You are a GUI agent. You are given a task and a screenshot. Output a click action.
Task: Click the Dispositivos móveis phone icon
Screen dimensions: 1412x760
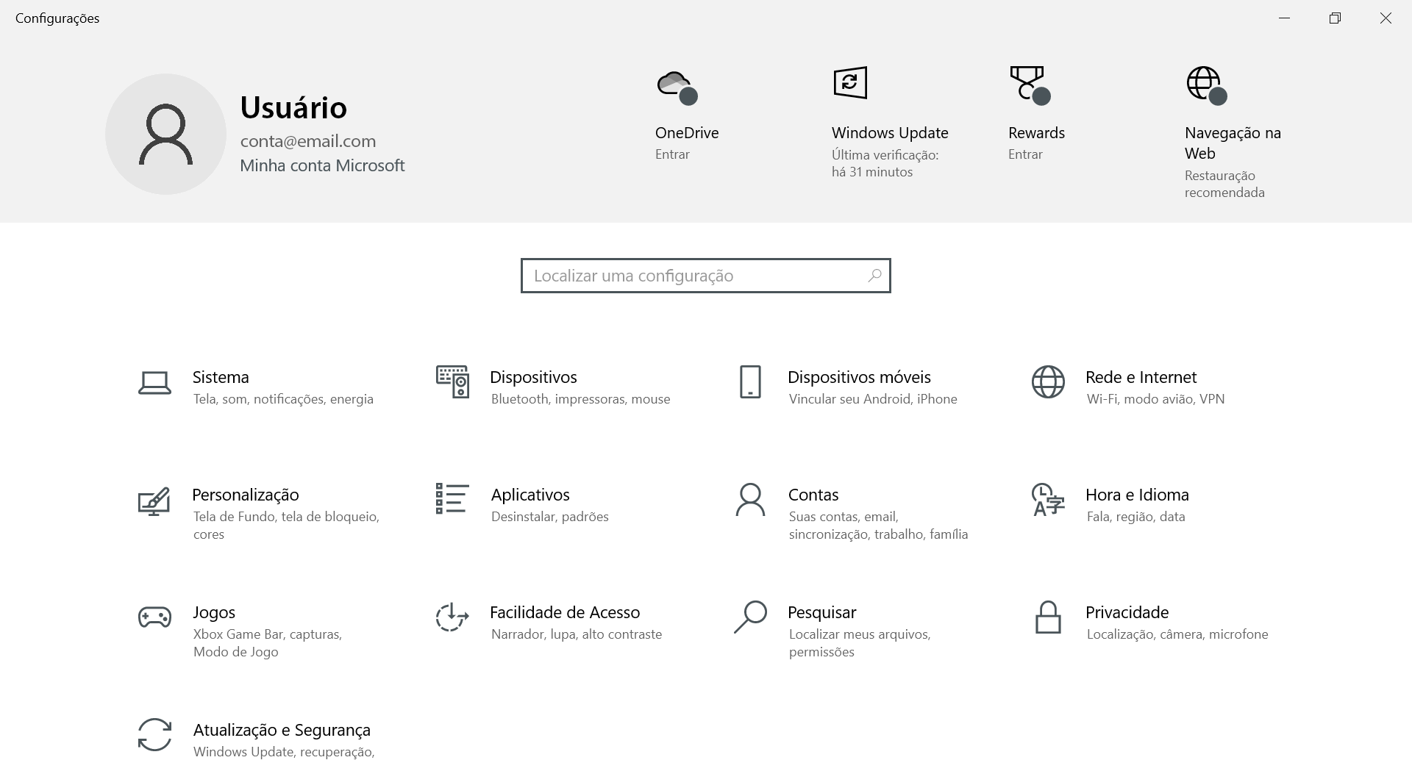point(750,382)
